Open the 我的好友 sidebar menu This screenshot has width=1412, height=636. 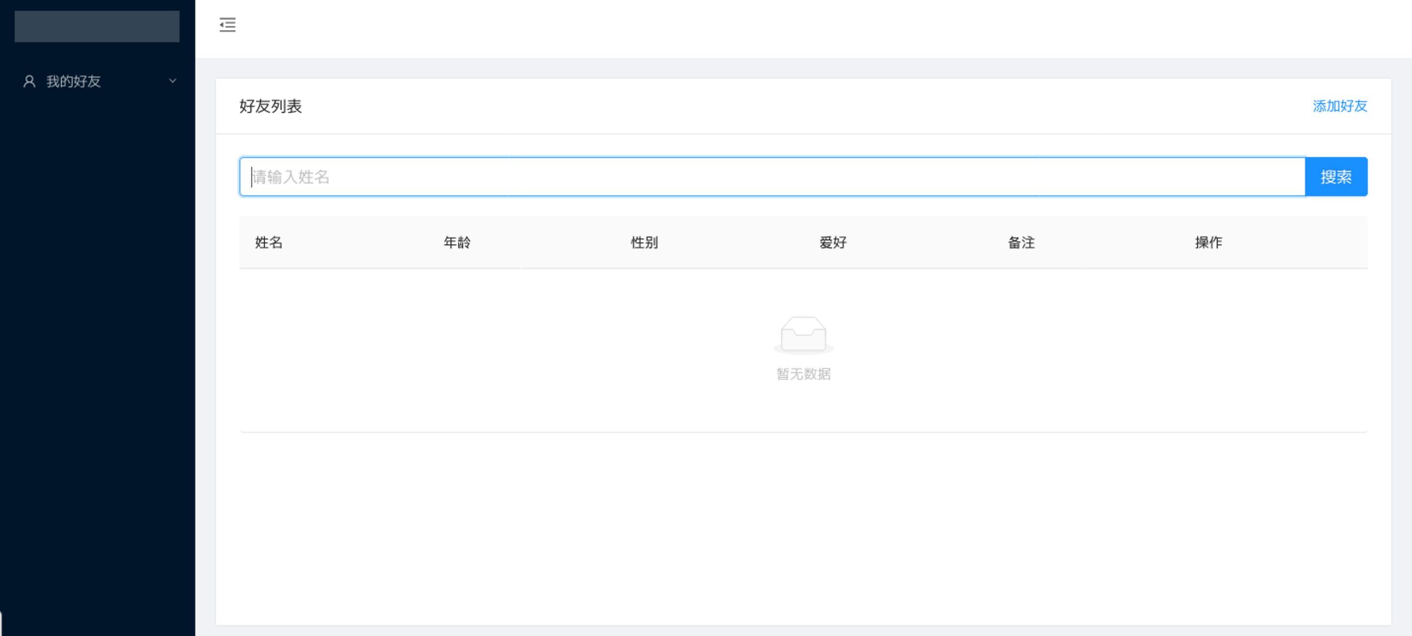point(74,81)
